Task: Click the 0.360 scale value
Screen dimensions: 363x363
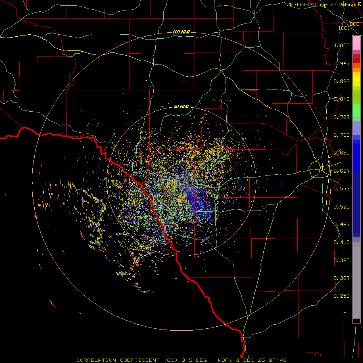Action: pyautogui.click(x=342, y=261)
